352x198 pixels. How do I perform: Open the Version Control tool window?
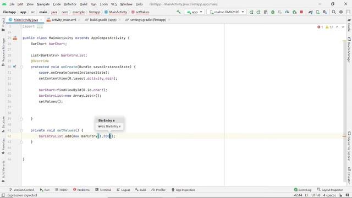click(21, 190)
